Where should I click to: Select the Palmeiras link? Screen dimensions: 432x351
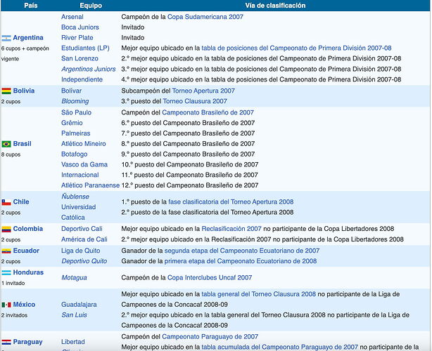76,133
